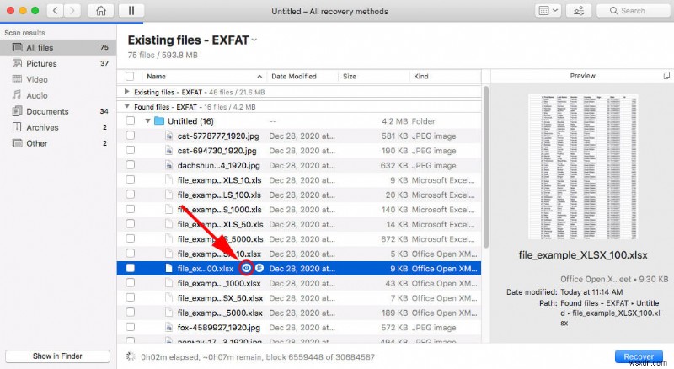
Task: Pause the scan with the pause button
Action: click(x=131, y=10)
